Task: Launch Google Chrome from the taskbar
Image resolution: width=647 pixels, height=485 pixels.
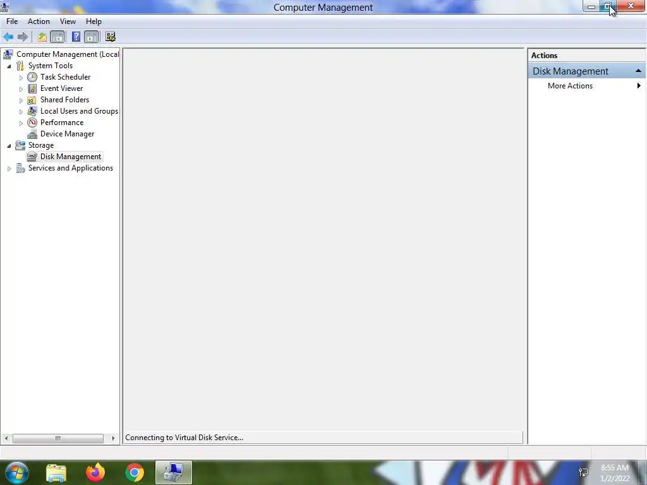Action: point(135,472)
